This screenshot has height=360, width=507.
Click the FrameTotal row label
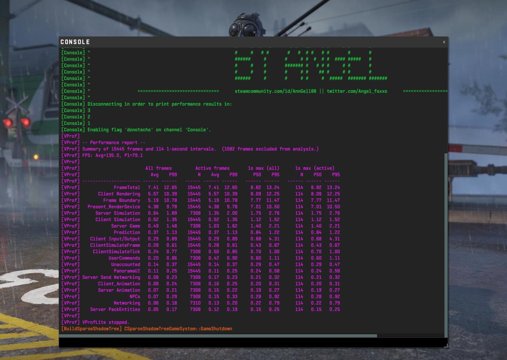(x=127, y=188)
